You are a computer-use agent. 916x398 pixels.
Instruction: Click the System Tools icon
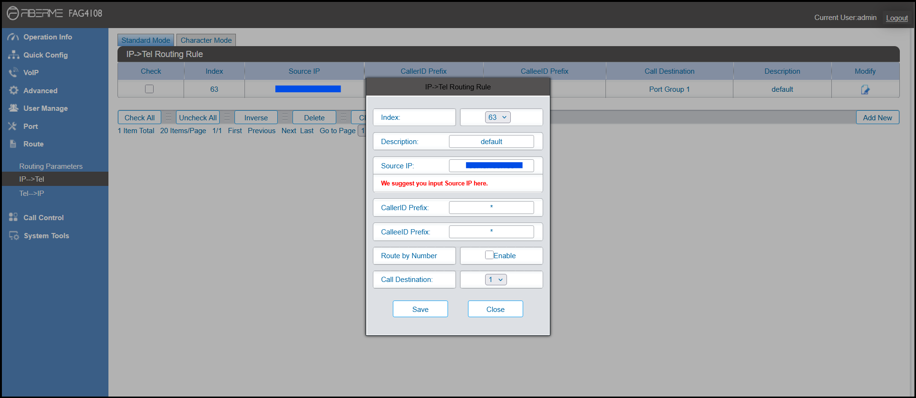click(x=14, y=235)
